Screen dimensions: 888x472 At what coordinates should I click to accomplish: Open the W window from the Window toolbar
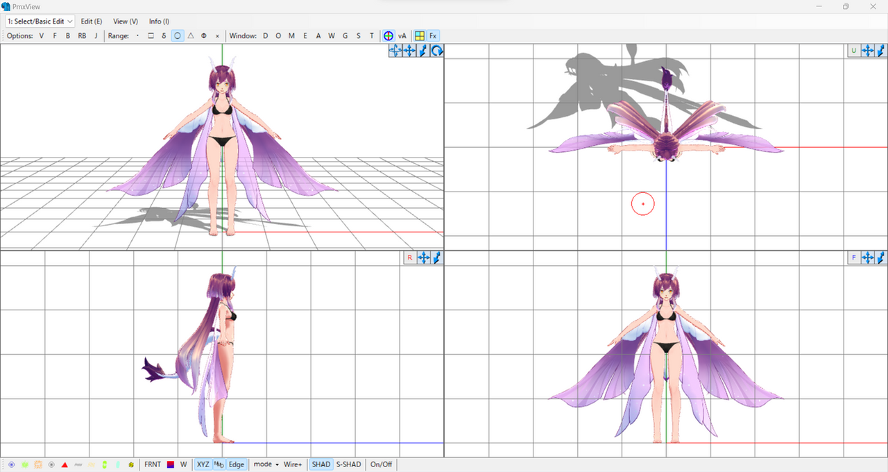coord(332,36)
